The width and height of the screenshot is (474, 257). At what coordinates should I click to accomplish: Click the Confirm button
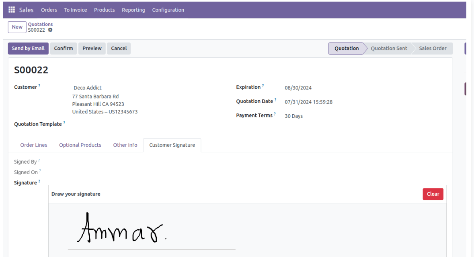click(63, 48)
